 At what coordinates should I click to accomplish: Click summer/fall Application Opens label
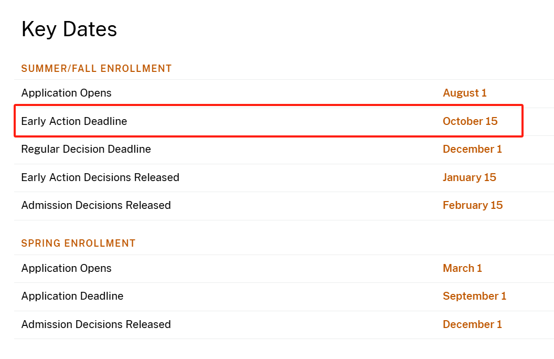click(x=66, y=93)
